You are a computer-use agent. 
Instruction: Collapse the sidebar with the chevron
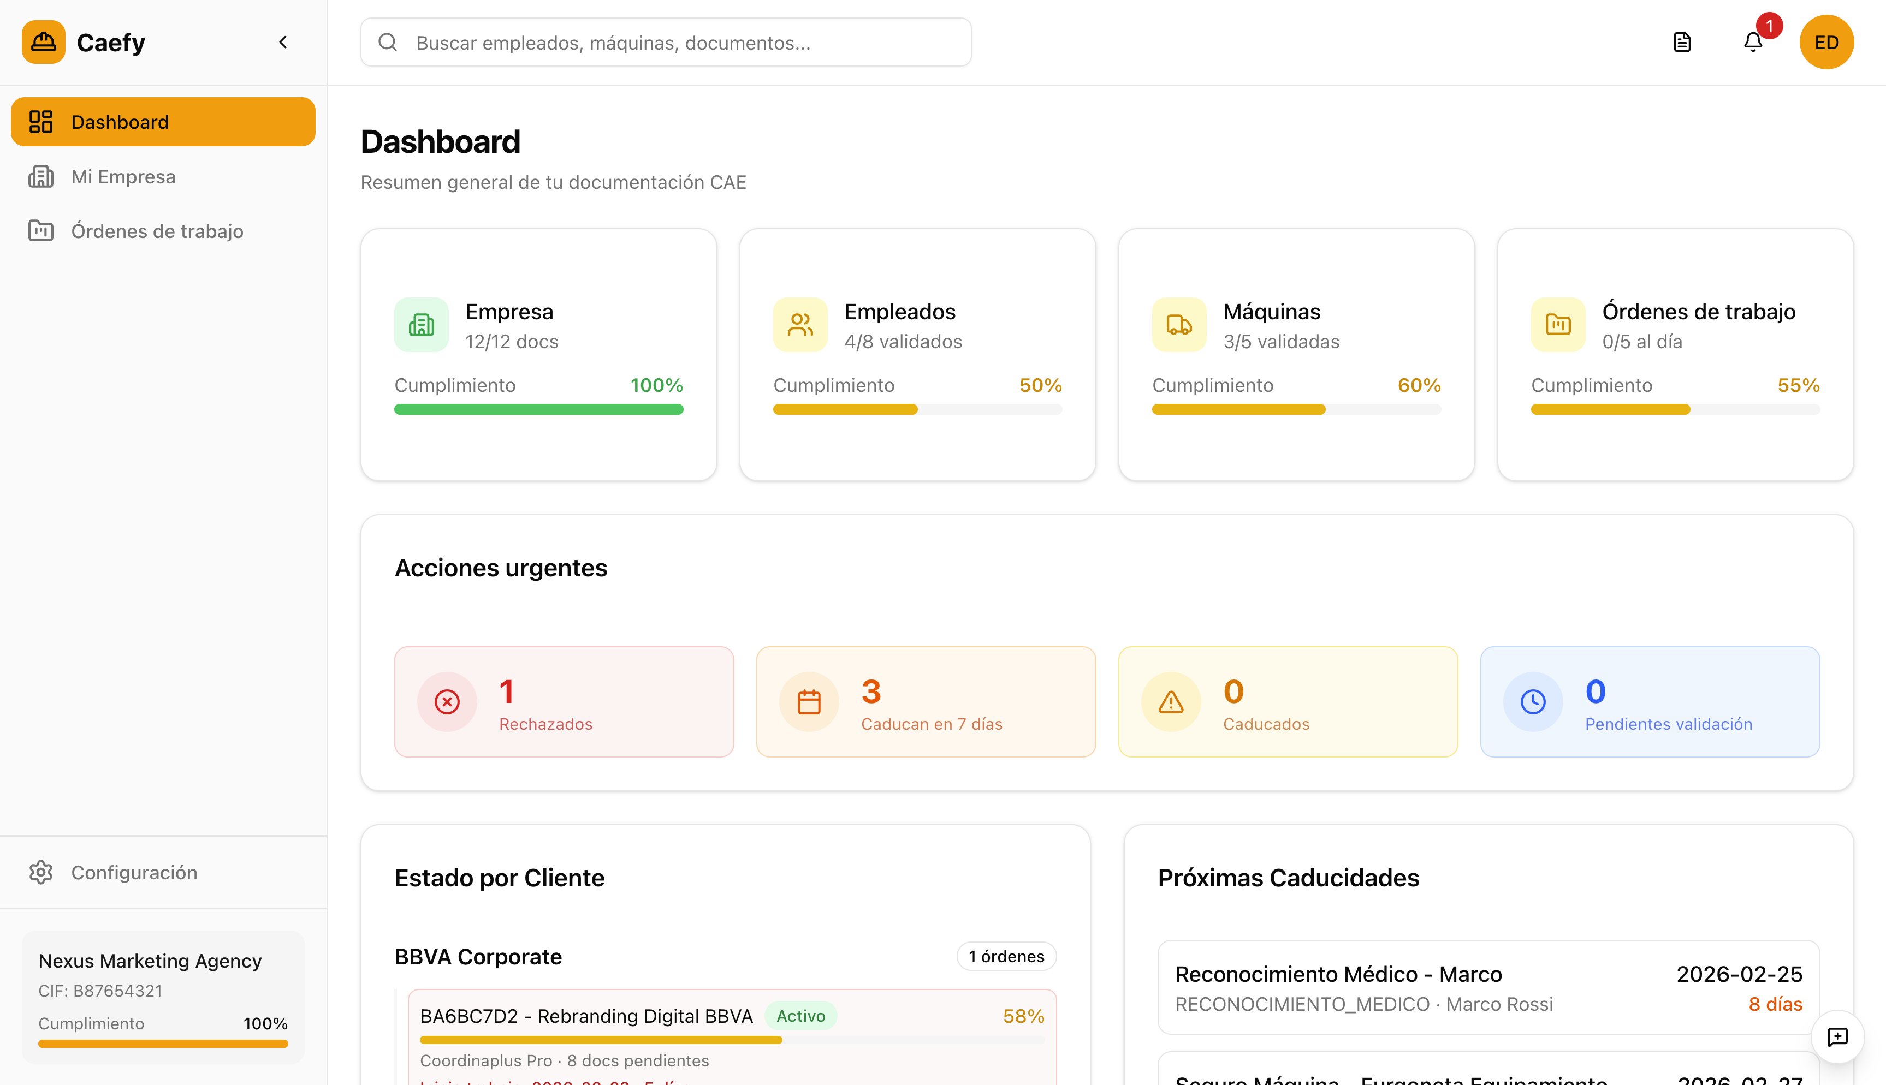pyautogui.click(x=282, y=41)
